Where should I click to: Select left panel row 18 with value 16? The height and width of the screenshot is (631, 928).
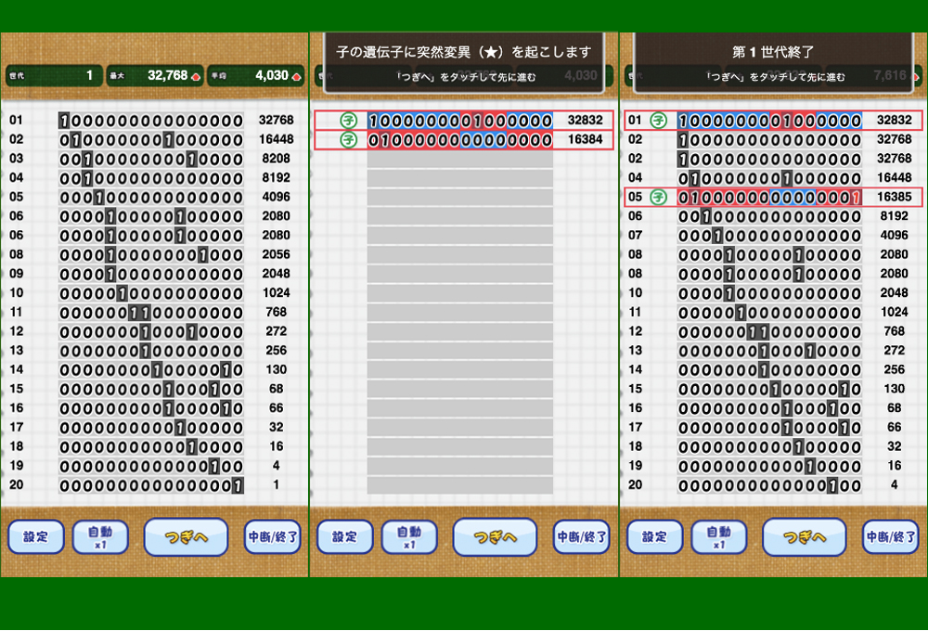151,447
